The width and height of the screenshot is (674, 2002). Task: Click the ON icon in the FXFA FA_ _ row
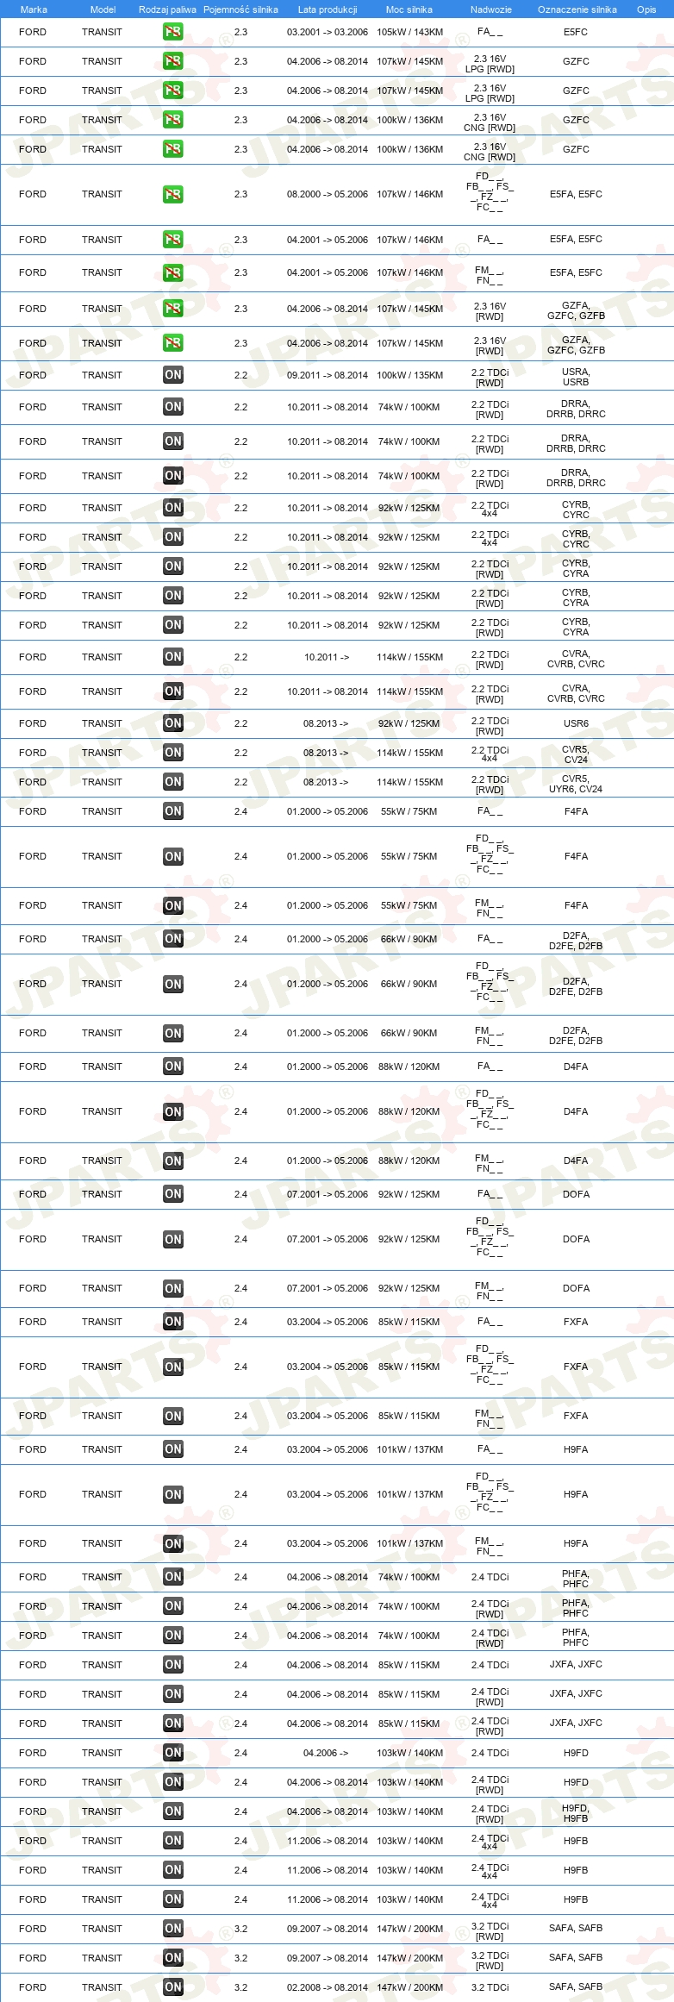pyautogui.click(x=173, y=1322)
